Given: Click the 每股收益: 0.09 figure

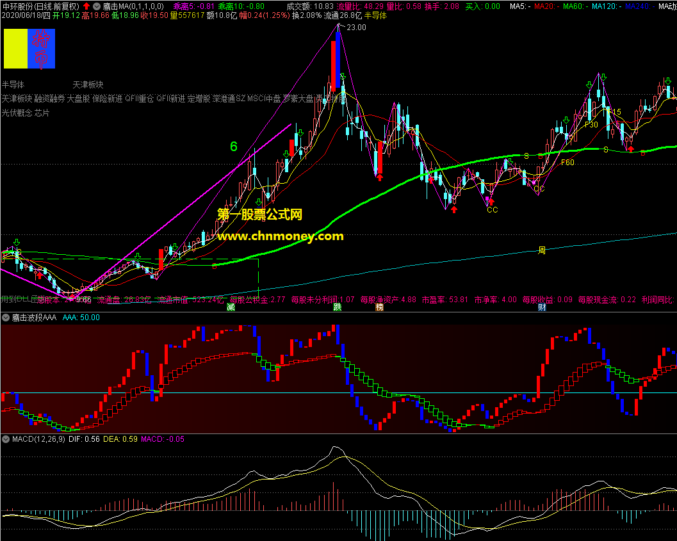Looking at the screenshot, I should (548, 300).
